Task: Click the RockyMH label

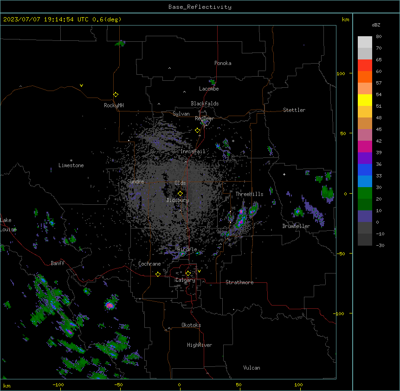Action: [x=114, y=105]
